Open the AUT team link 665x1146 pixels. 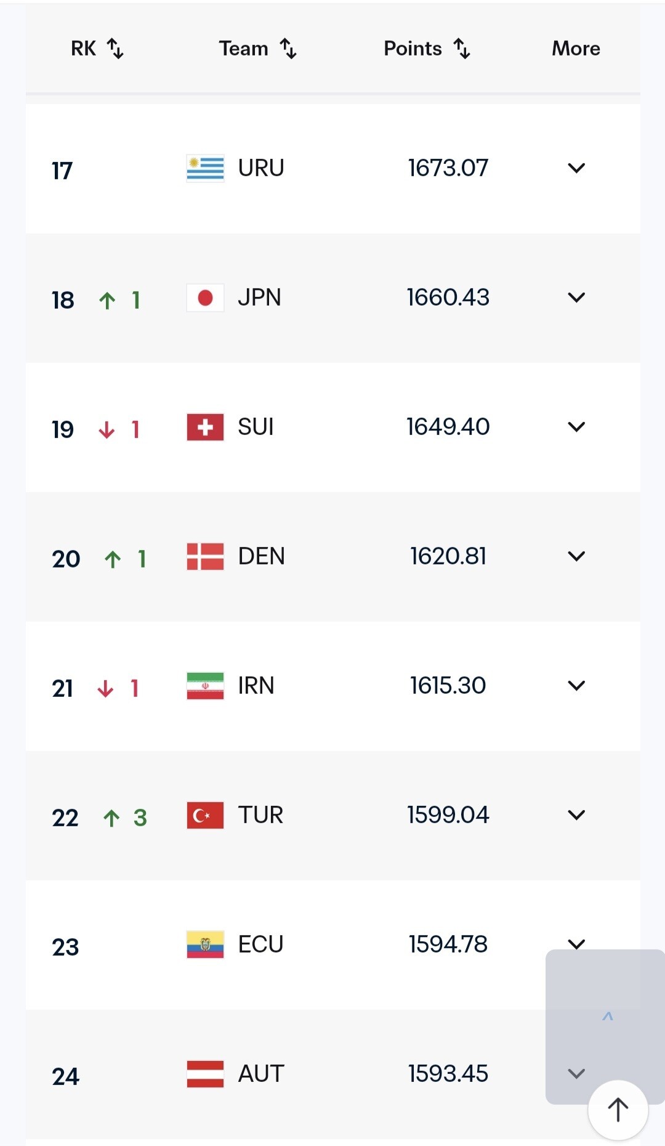point(261,1074)
